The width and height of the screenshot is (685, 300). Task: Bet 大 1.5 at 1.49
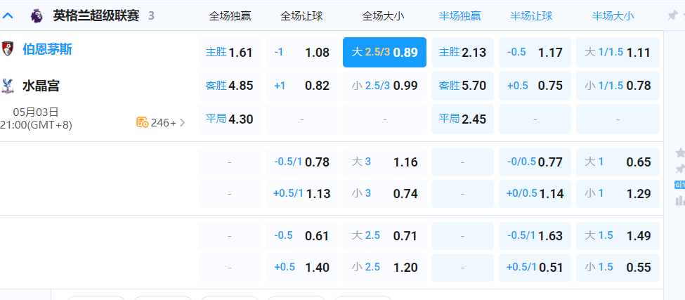(618, 236)
